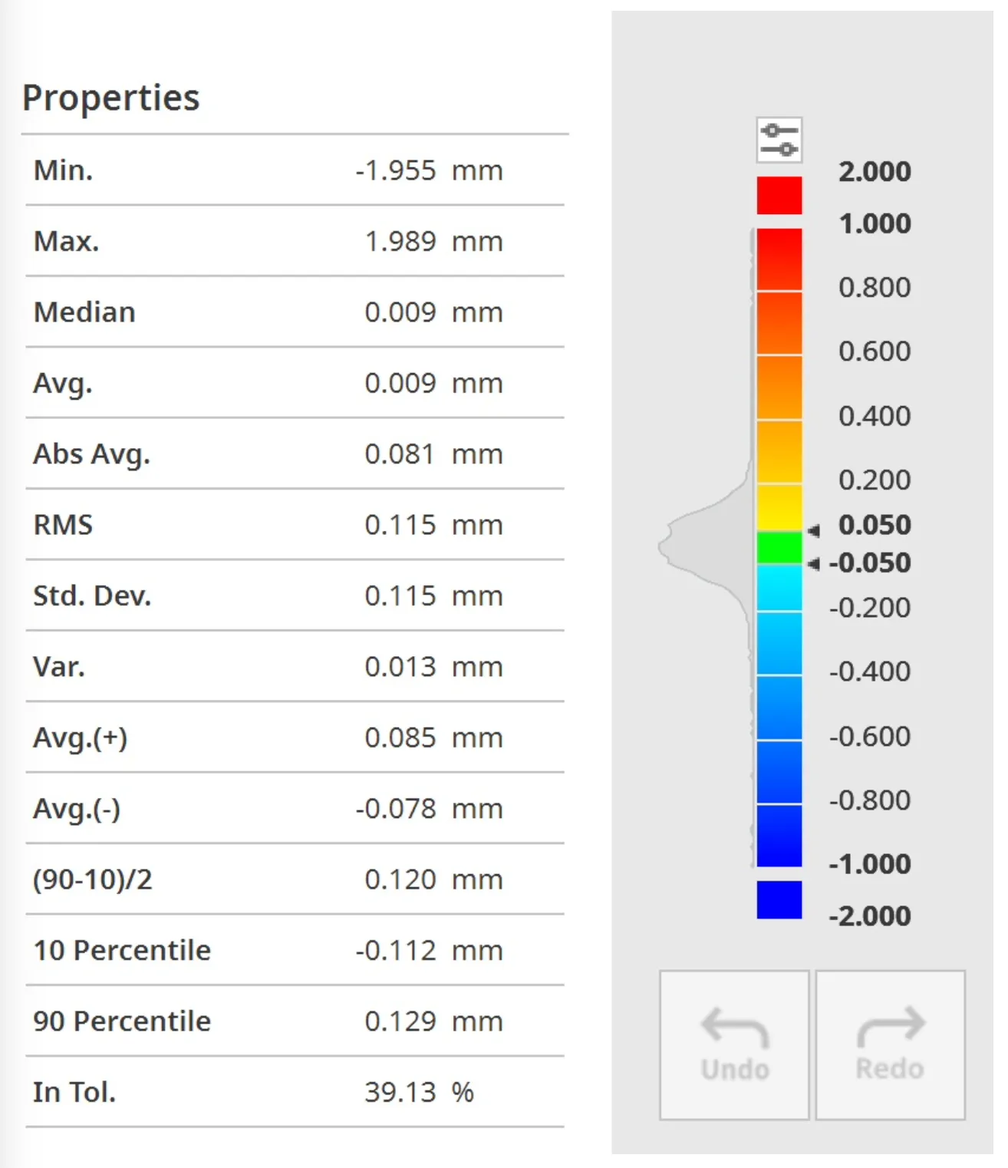Screen dimensions: 1008x1168
Task: Click the 0.800 scale label
Action: pos(875,287)
